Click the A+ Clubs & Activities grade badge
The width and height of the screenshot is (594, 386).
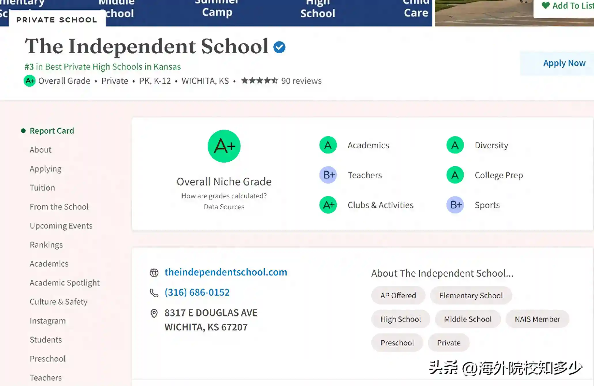(x=328, y=205)
